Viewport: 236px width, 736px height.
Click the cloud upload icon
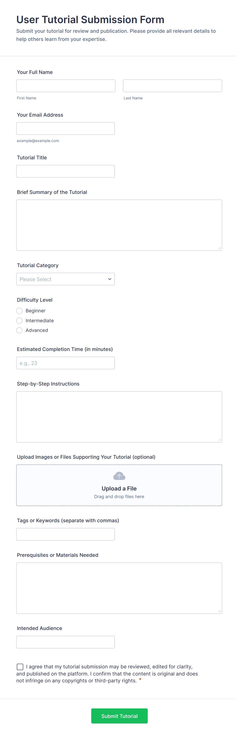119,476
